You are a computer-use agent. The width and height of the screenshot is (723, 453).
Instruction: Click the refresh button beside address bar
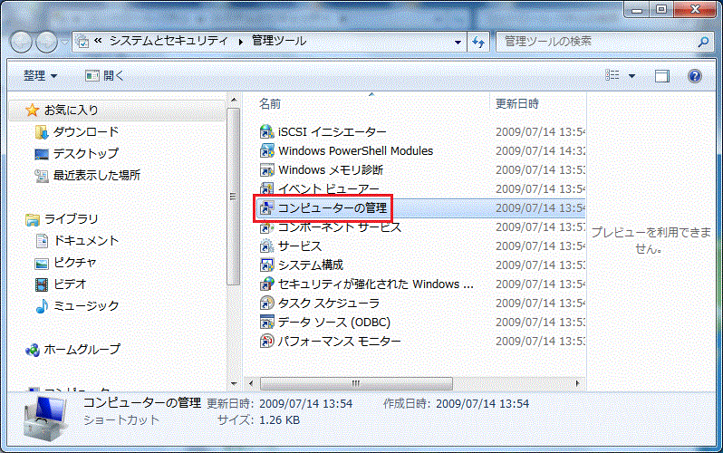pyautogui.click(x=479, y=42)
